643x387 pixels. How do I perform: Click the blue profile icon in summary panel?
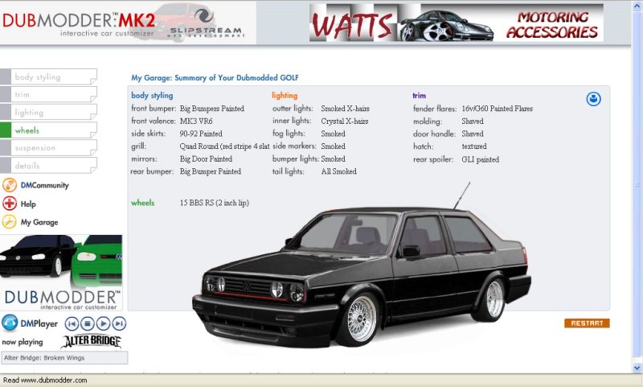[593, 99]
